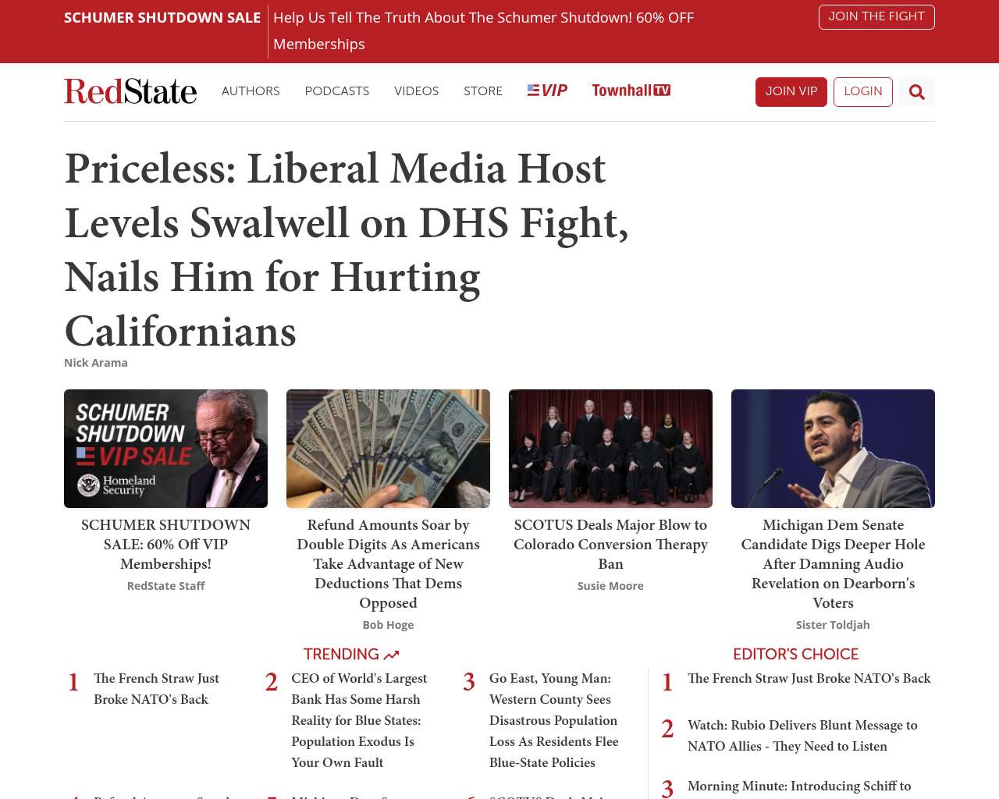Screen dimensions: 999x799
Task: Click the TRENDING heading with the arrow icon
Action: [351, 654]
